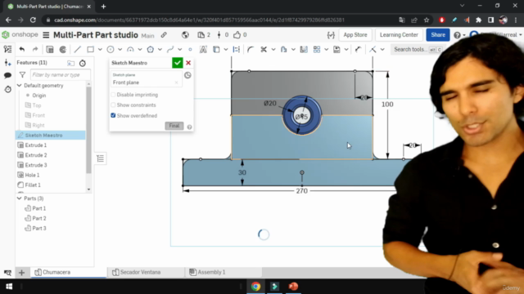Select the Sketch fillet tool
This screenshot has height=294, width=524.
[x=251, y=49]
